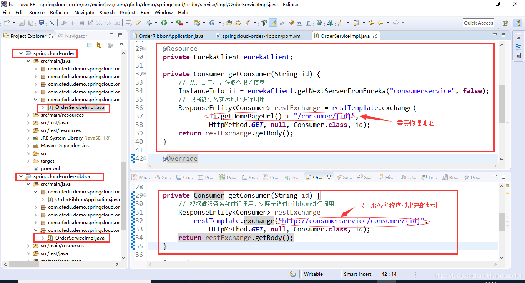Close the OrderServiceImpl.java editor tab
This screenshot has width=525, height=283.
click(x=375, y=36)
